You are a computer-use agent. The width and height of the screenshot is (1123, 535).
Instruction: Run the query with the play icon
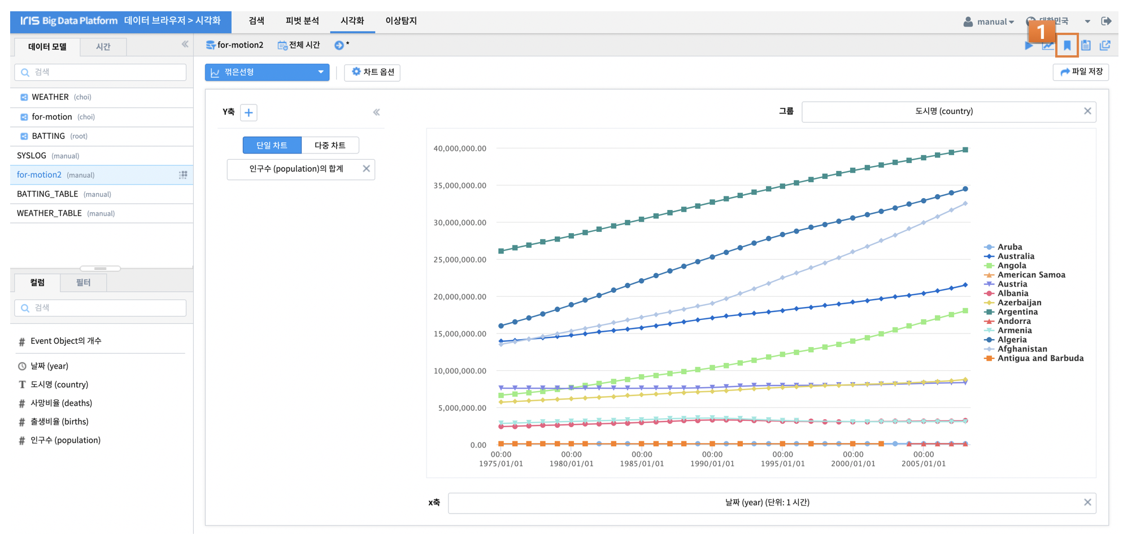pos(1029,46)
